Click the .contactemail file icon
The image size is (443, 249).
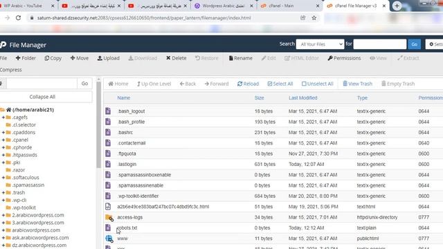[108, 143]
